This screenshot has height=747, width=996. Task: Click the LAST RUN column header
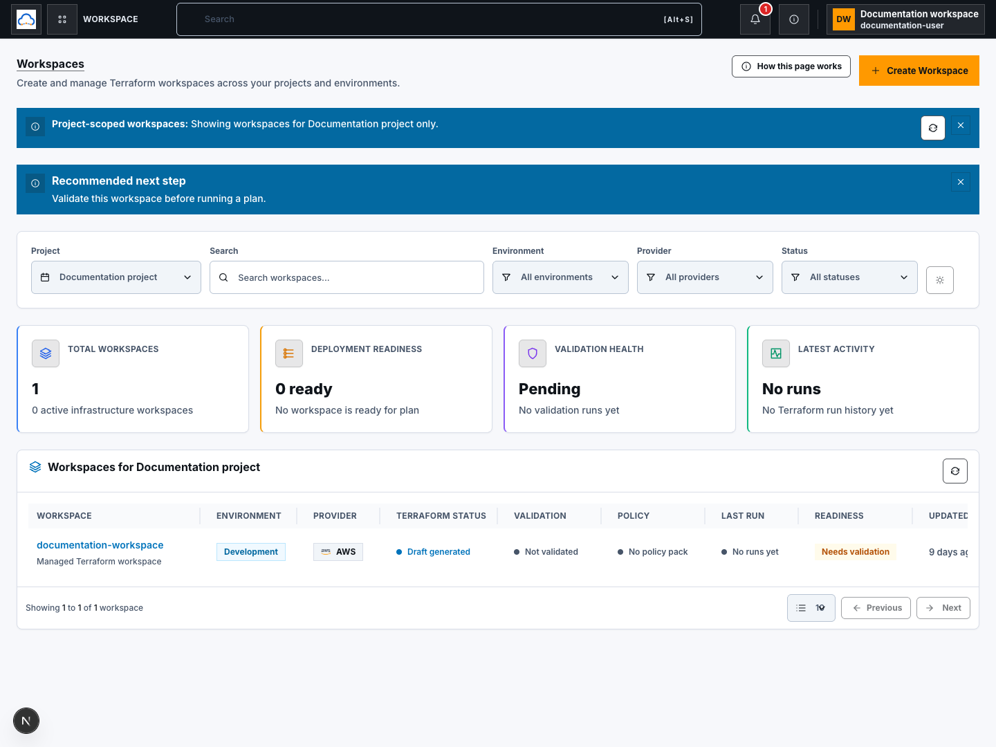click(743, 516)
